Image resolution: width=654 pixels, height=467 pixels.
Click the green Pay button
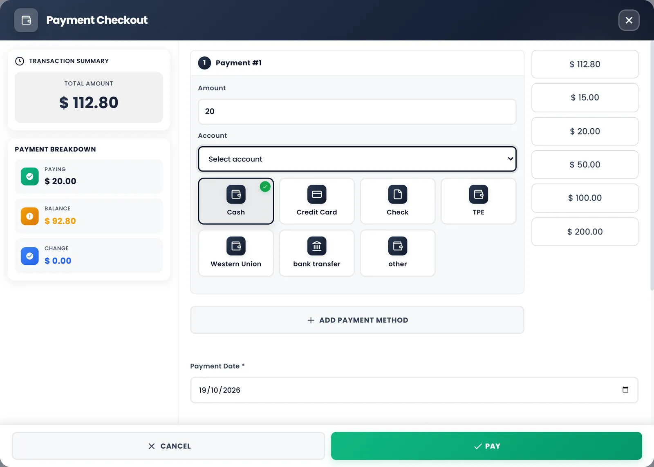pyautogui.click(x=486, y=446)
